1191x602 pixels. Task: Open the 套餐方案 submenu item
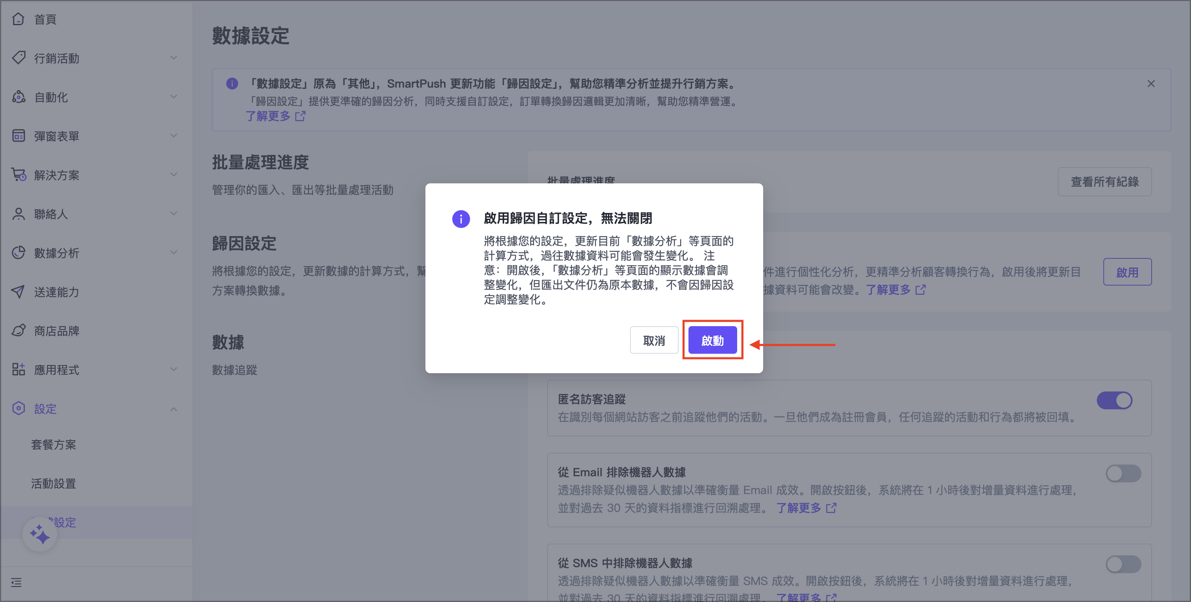click(54, 445)
